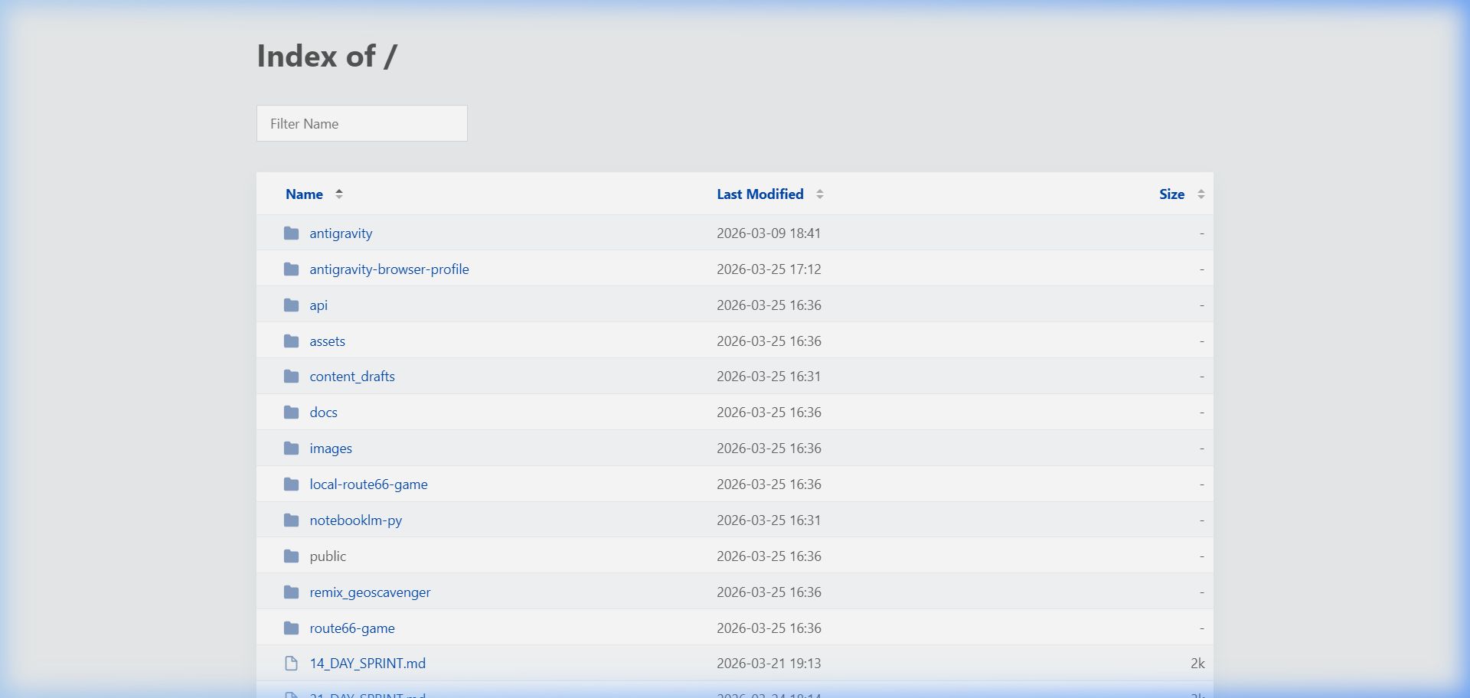Click the folder icon beside assets
The image size is (1470, 698).
(291, 341)
